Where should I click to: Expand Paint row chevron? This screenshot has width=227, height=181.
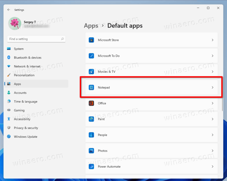tap(212, 119)
